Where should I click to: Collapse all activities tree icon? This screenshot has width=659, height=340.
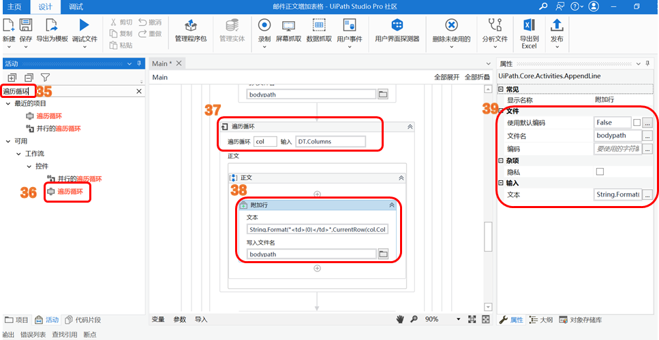(x=29, y=77)
